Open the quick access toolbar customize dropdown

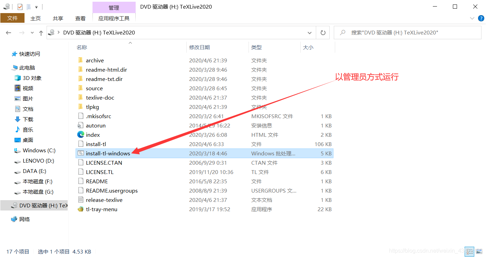(x=36, y=7)
